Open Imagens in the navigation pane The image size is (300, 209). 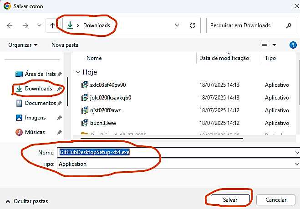35,118
